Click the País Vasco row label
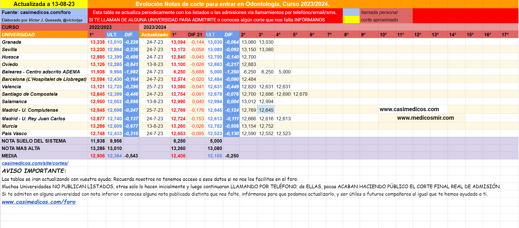 pos(44,133)
